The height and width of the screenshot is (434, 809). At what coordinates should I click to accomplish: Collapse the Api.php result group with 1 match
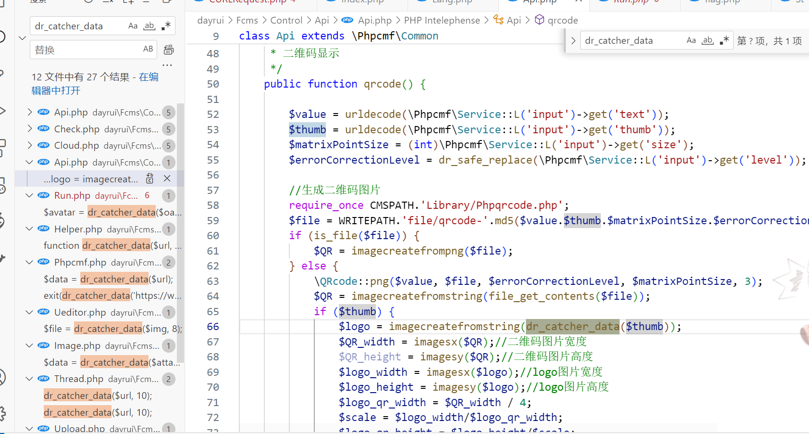(x=30, y=162)
